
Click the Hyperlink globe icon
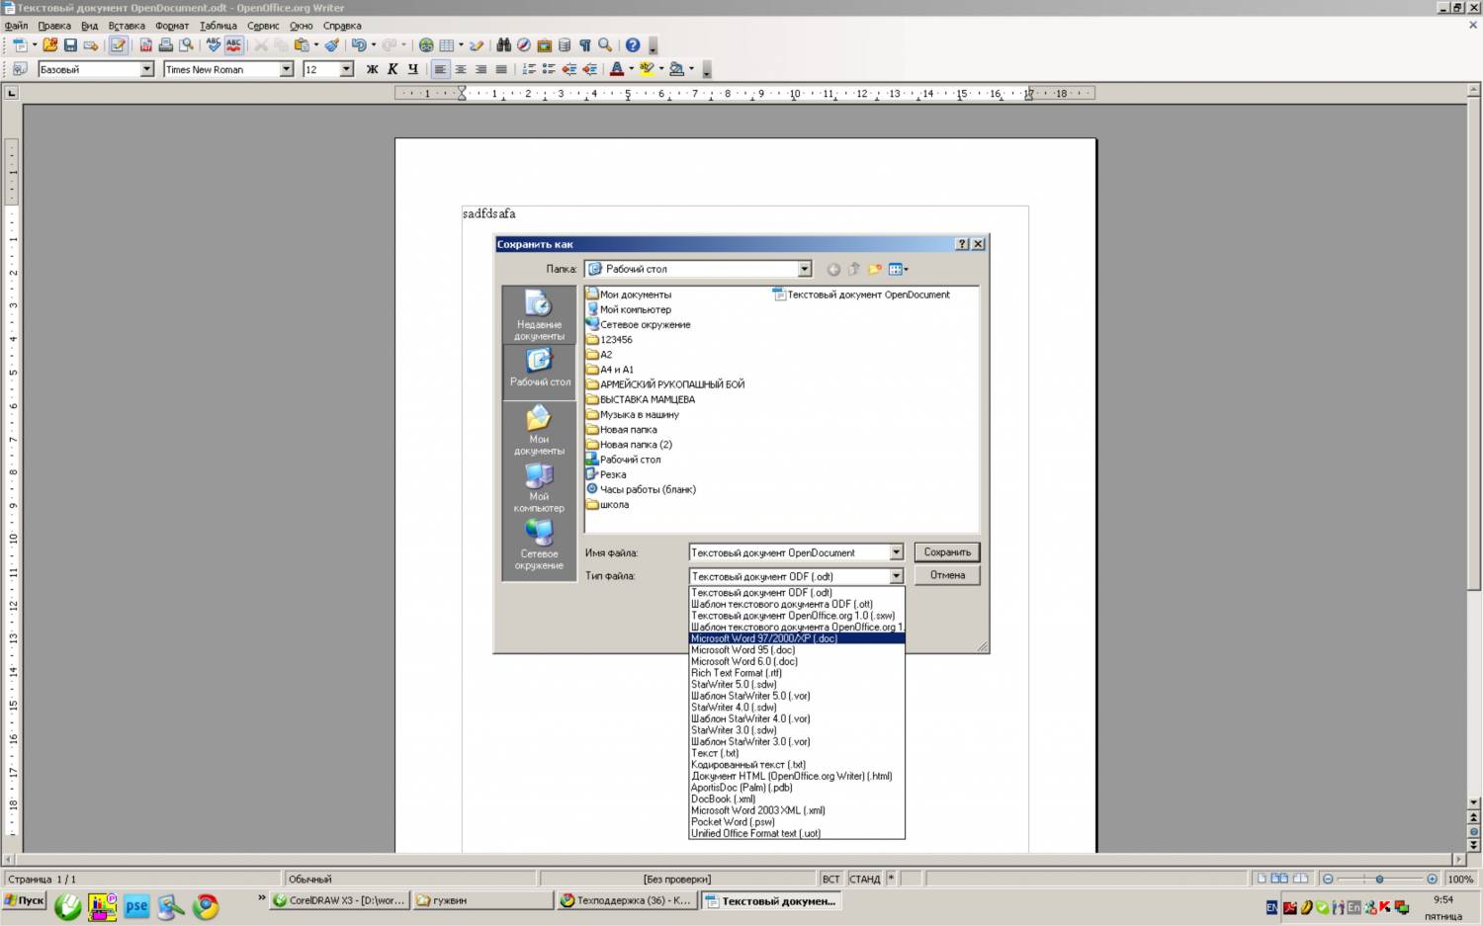tap(426, 44)
